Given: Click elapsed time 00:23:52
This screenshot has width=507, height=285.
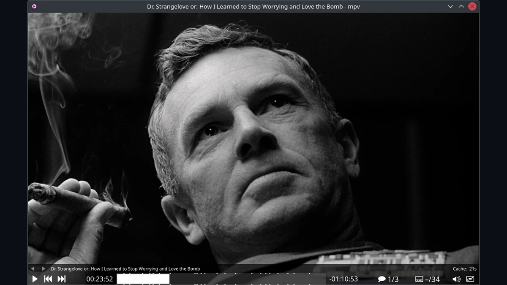Looking at the screenshot, I should pos(100,279).
